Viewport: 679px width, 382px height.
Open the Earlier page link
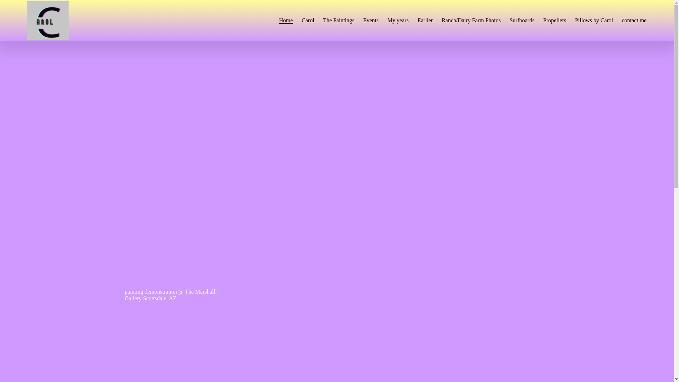click(424, 21)
